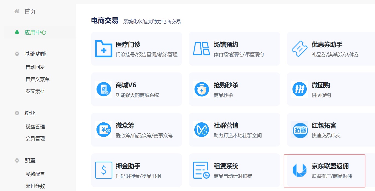
Task: Go to 自定义菜单
Action: [38, 79]
